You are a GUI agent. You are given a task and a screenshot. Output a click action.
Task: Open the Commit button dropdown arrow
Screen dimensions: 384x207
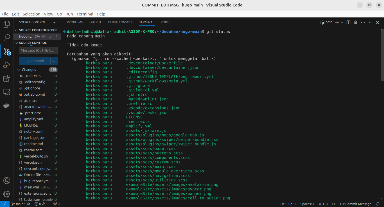coord(54,61)
